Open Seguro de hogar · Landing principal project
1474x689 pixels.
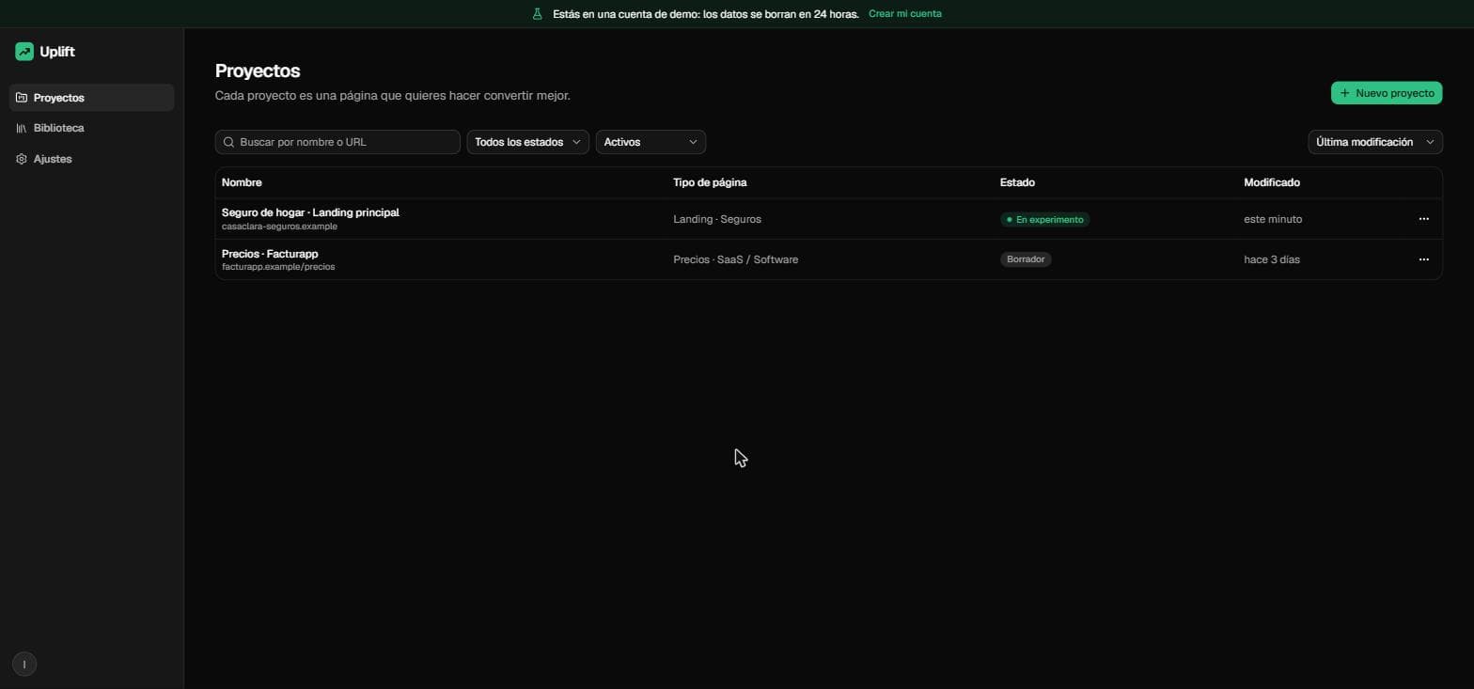coord(310,212)
